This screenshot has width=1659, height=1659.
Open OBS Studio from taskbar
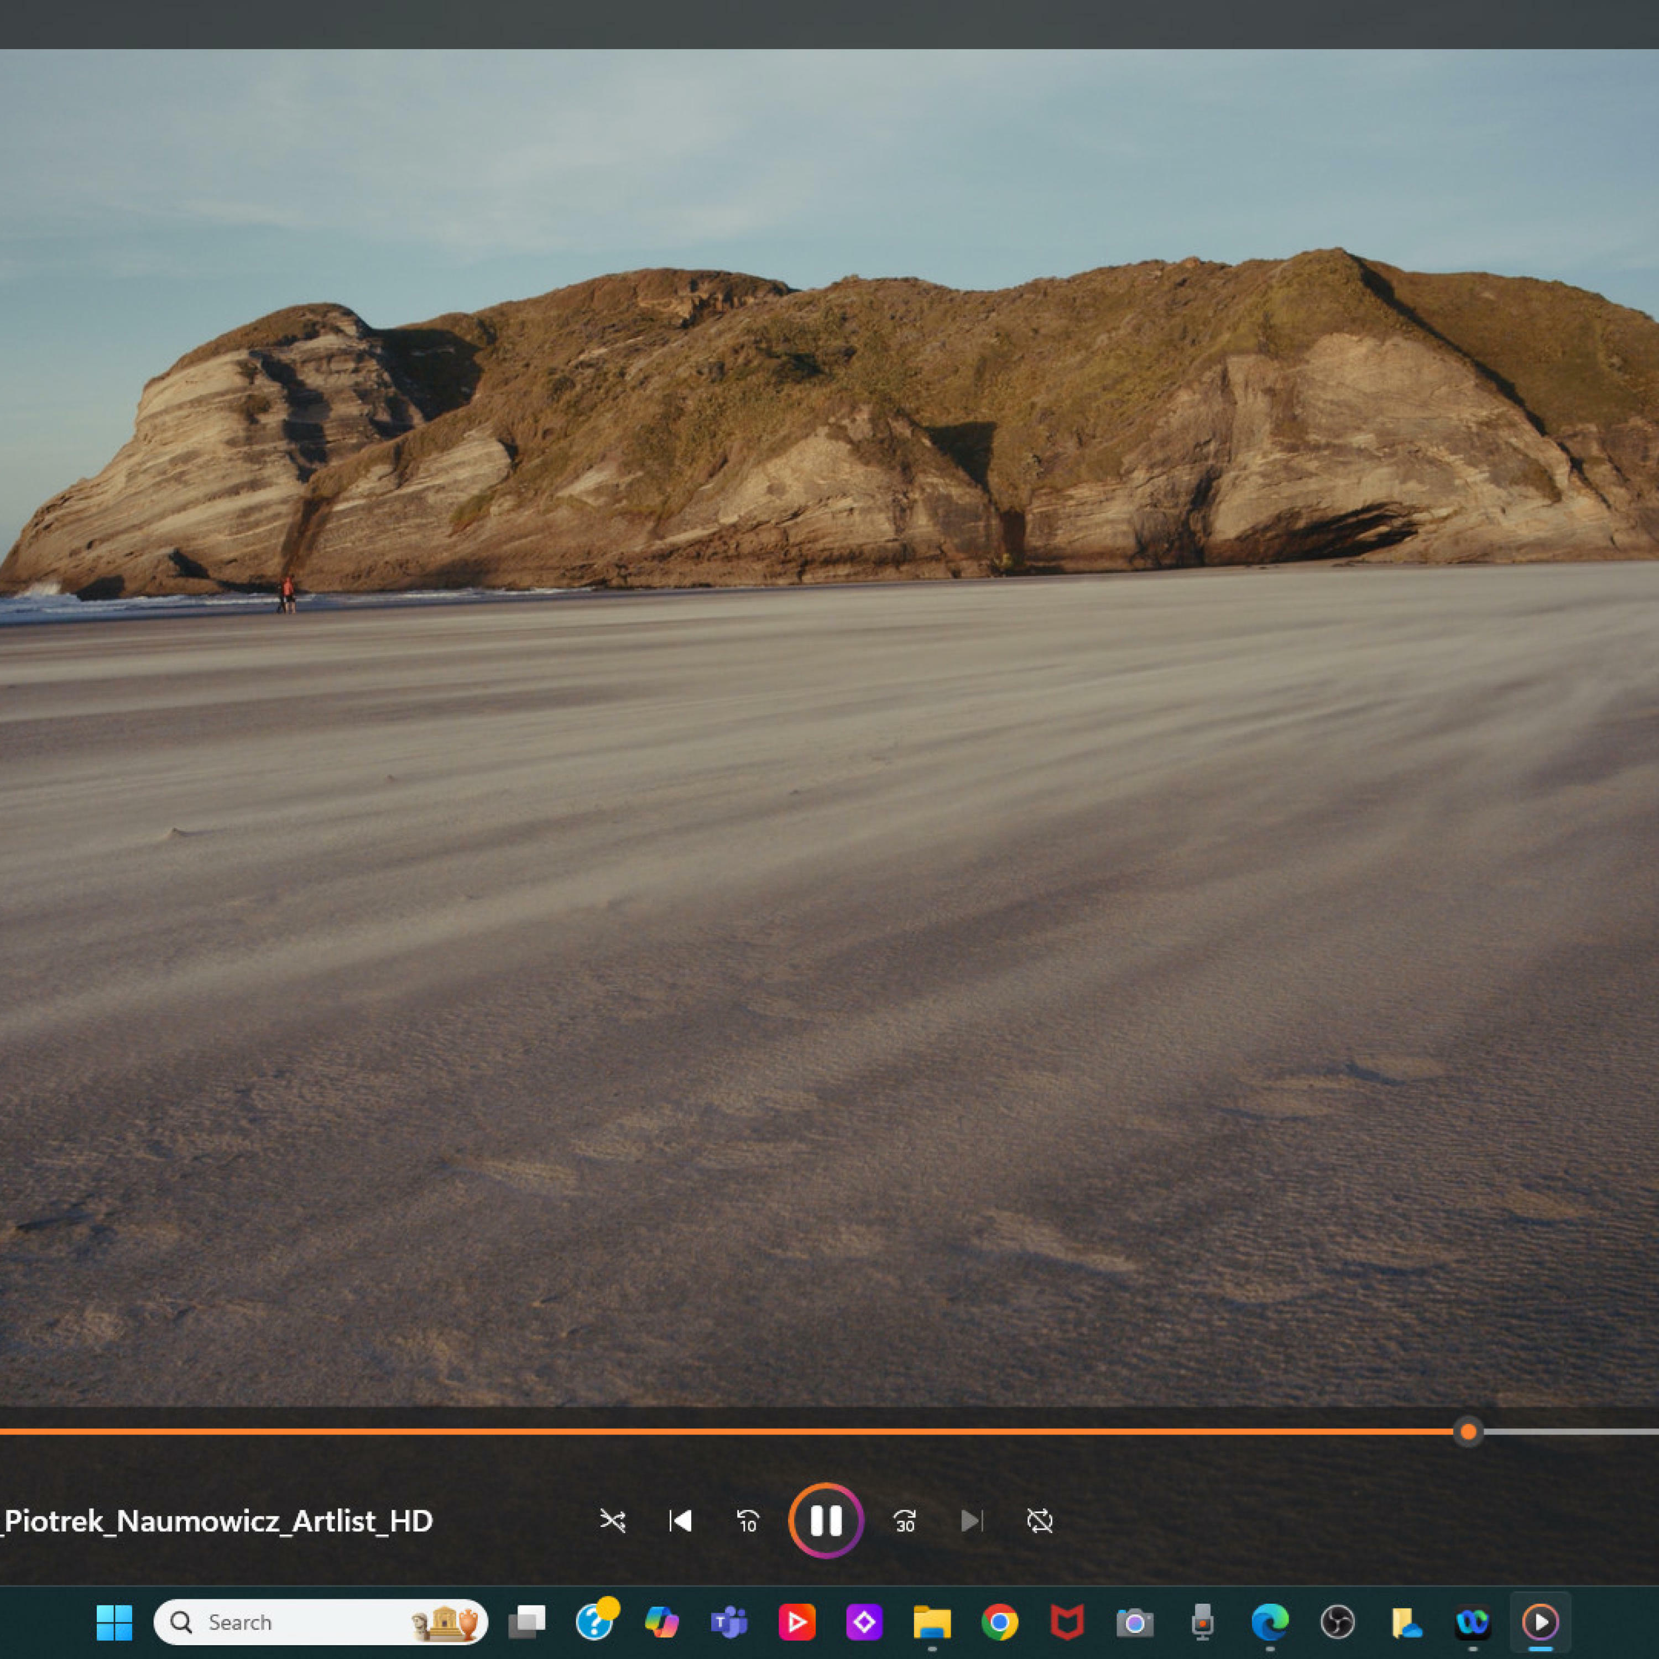tap(1337, 1622)
